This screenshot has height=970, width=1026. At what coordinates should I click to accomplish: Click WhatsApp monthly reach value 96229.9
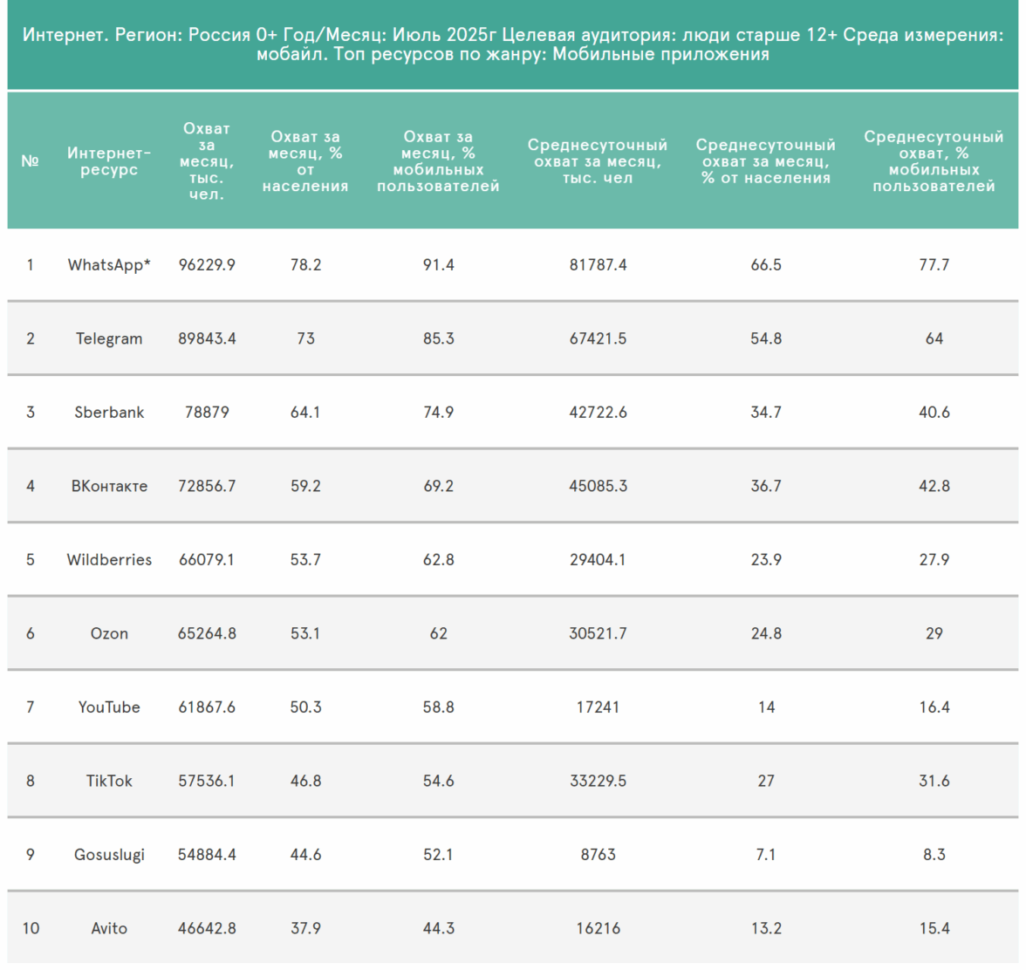click(x=207, y=265)
